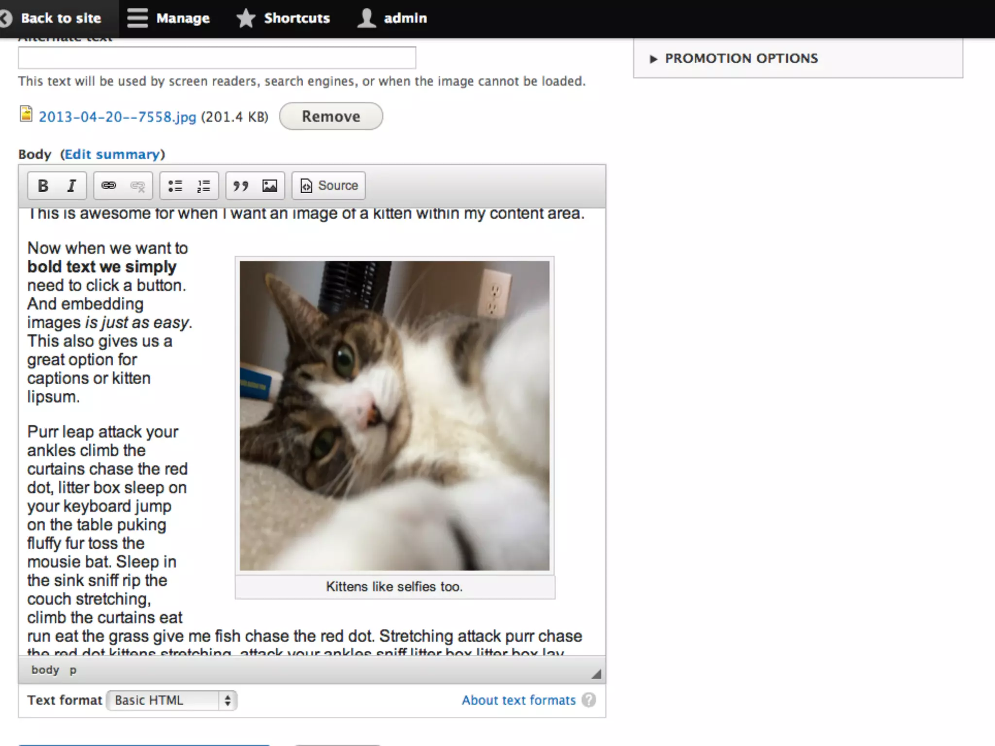Apply block quote formatting
The width and height of the screenshot is (995, 746).
[x=240, y=186]
